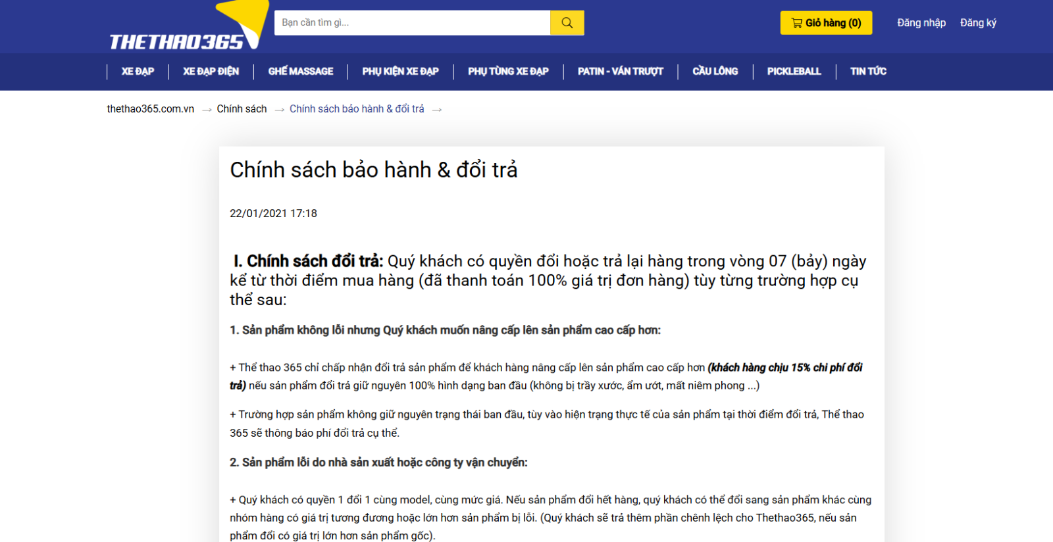Open the CẦU LÔNG category
This screenshot has width=1053, height=542.
pyautogui.click(x=715, y=71)
